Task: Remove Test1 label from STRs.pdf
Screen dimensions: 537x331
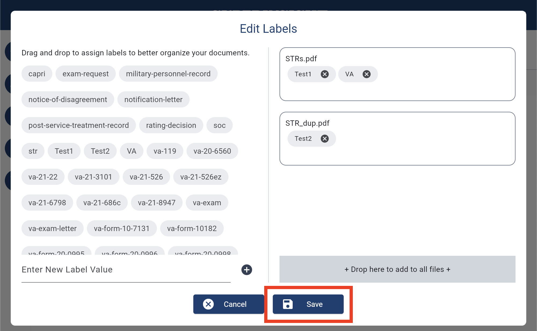Action: point(325,74)
